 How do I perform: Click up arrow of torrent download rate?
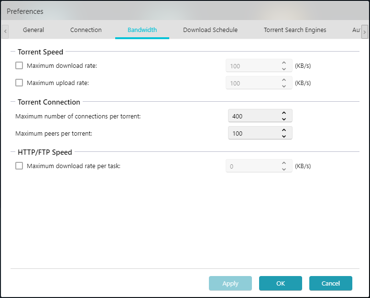pyautogui.click(x=284, y=63)
